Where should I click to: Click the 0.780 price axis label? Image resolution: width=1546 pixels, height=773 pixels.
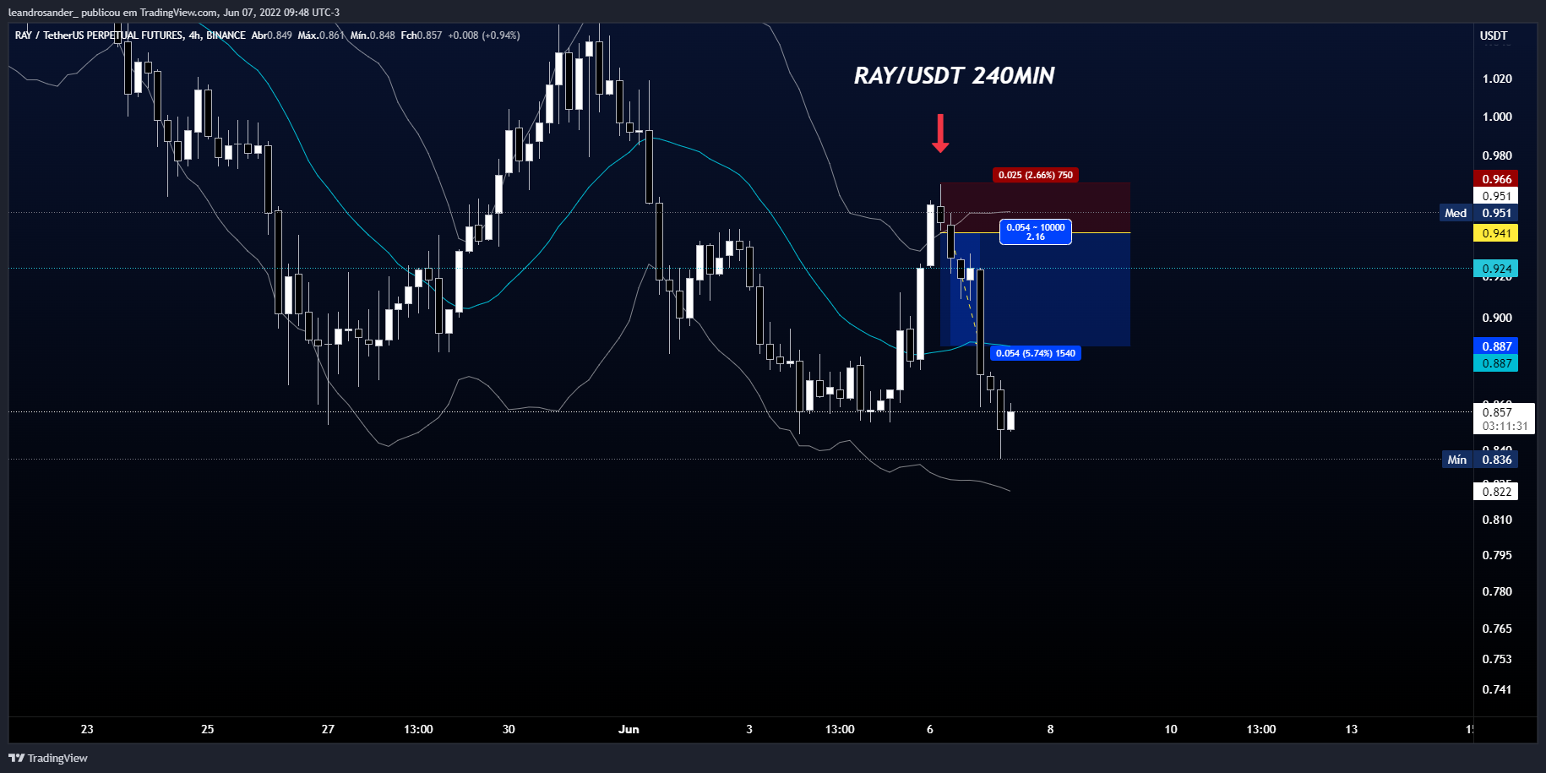coord(1497,591)
